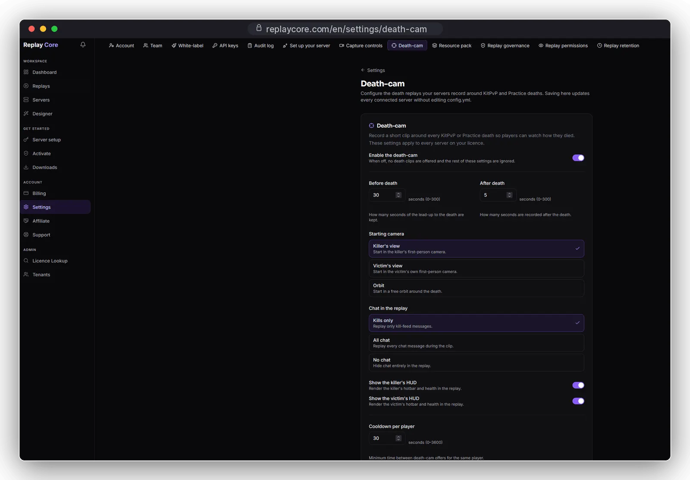Viewport: 690px width, 480px height.
Task: Click the Before death seconds input field
Action: (x=387, y=195)
